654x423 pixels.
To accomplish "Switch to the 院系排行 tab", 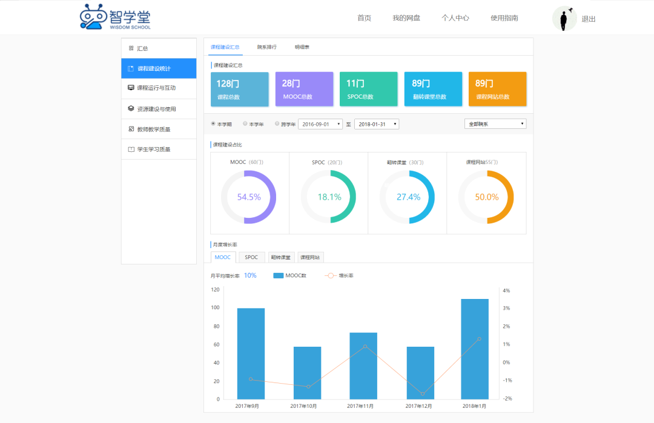I will [266, 47].
